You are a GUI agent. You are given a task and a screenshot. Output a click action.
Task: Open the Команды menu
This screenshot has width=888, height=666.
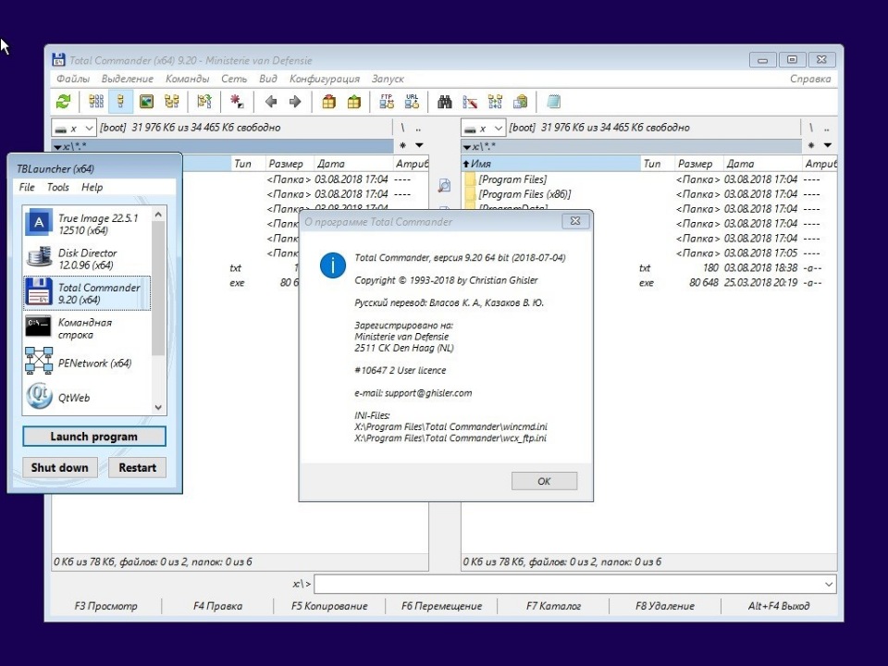pos(188,79)
